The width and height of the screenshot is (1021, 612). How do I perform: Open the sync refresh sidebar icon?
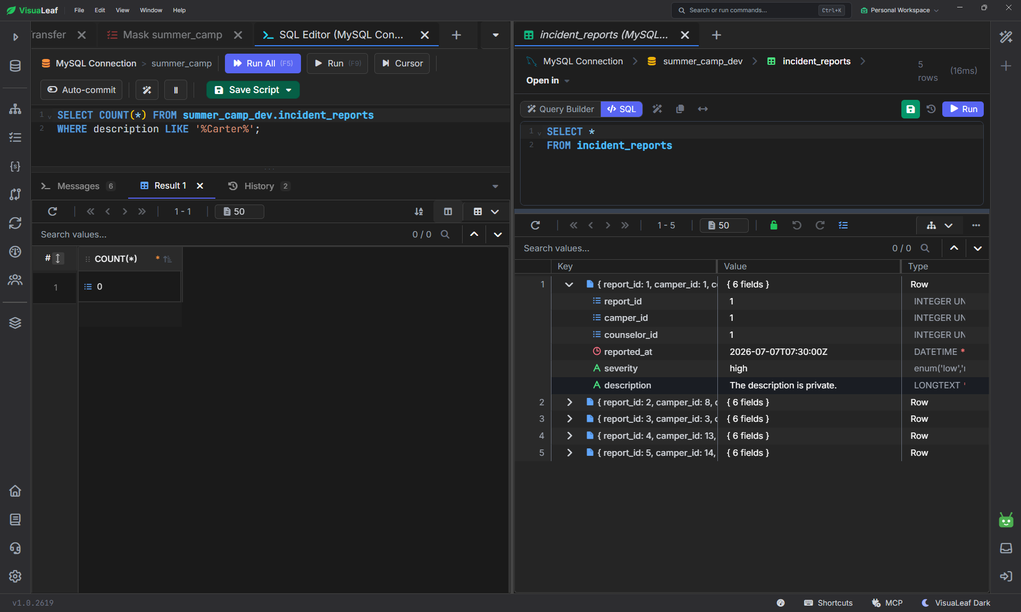15,223
